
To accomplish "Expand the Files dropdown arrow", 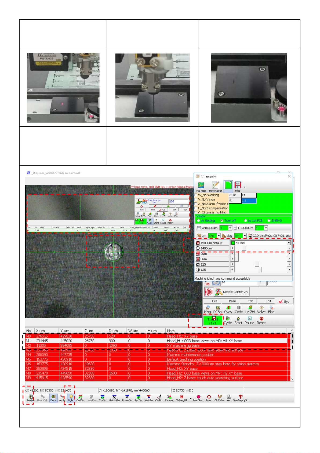I will (x=244, y=187).
